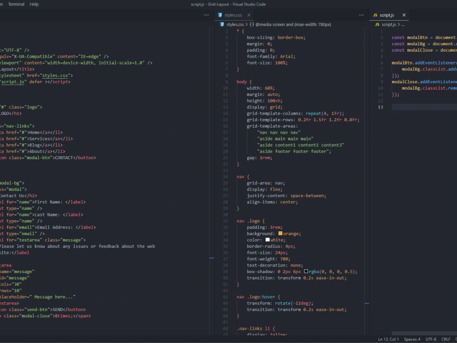Viewport: 457px width, 343px height.
Task: Click line number 24 in the styles.css gutter
Action: coord(225,177)
